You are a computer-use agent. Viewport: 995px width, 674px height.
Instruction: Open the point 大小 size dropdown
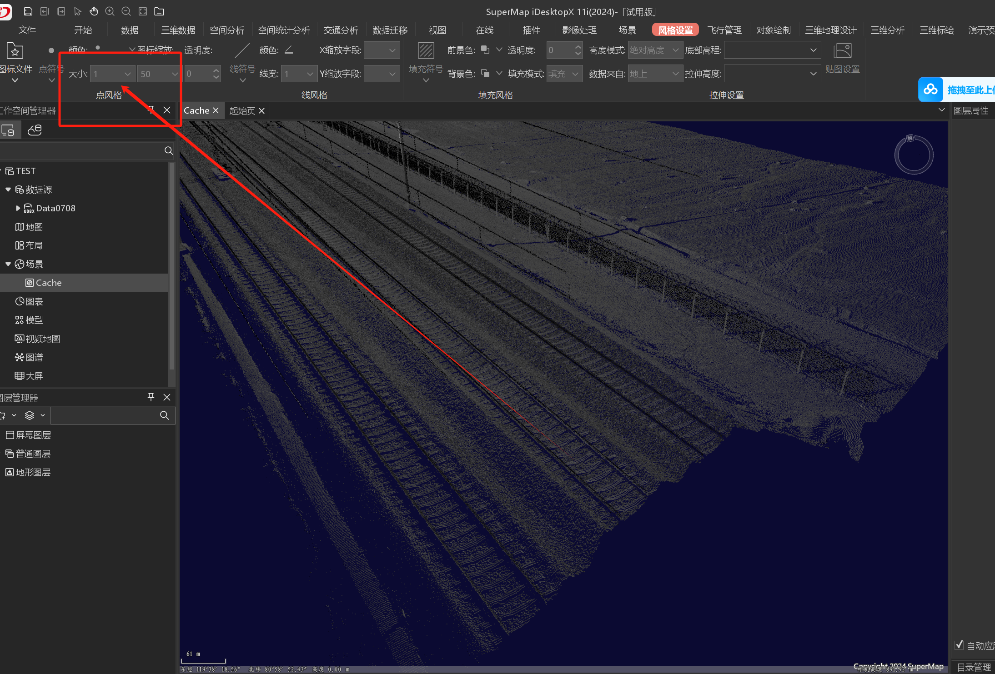[x=113, y=74]
